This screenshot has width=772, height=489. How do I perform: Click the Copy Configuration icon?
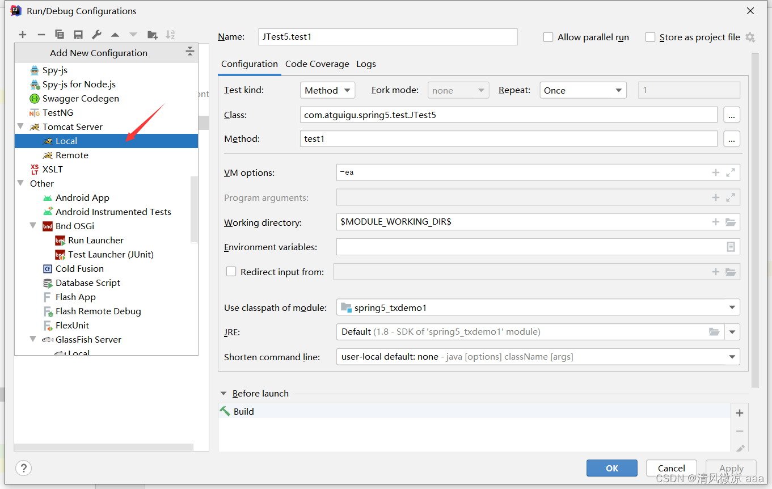[60, 35]
